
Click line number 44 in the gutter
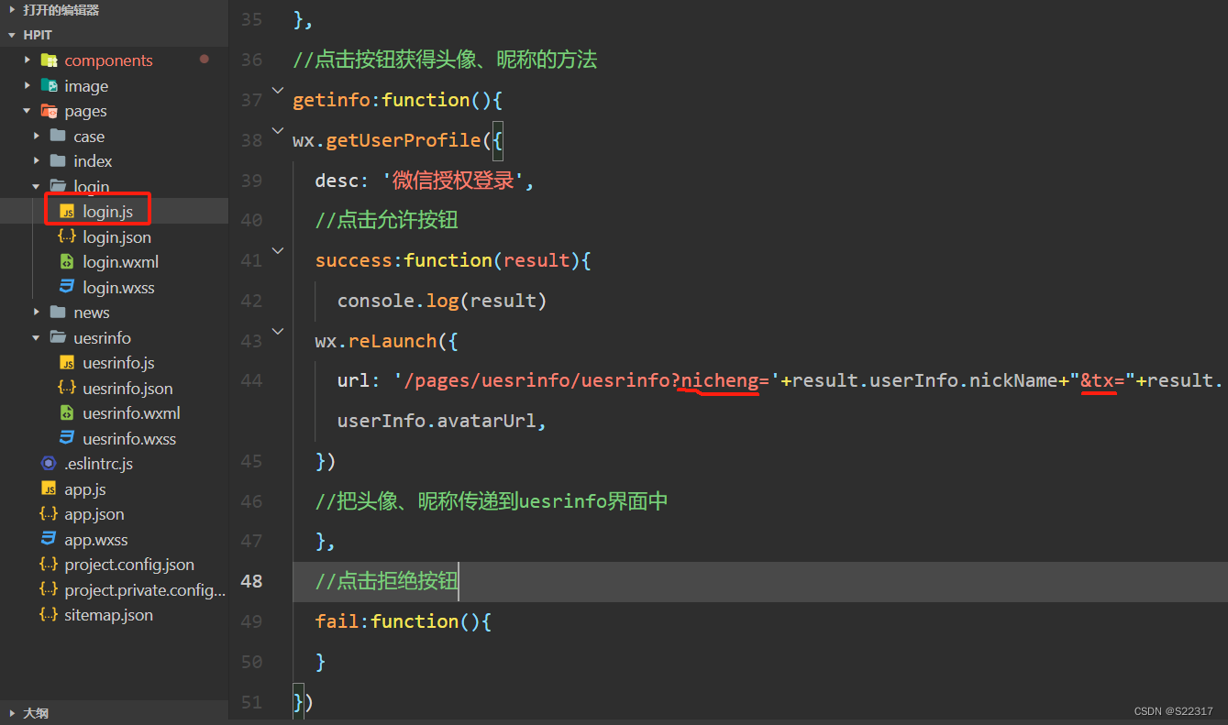[x=251, y=380]
